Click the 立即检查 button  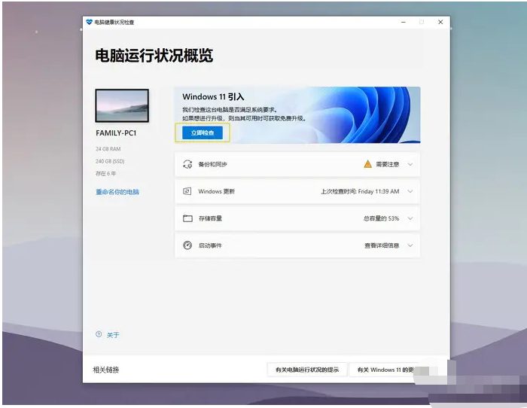click(203, 132)
